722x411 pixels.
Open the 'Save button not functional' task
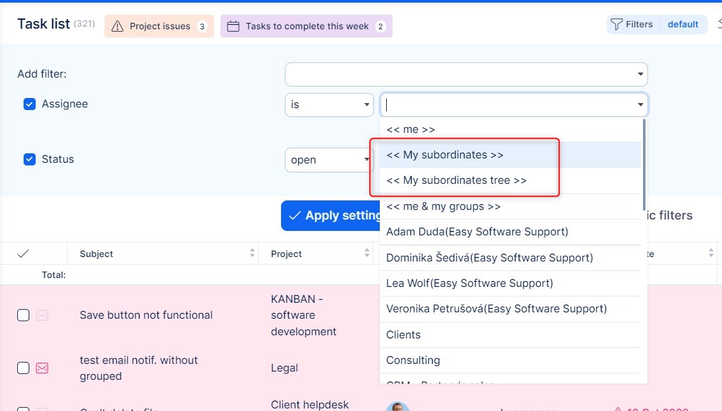pyautogui.click(x=146, y=315)
